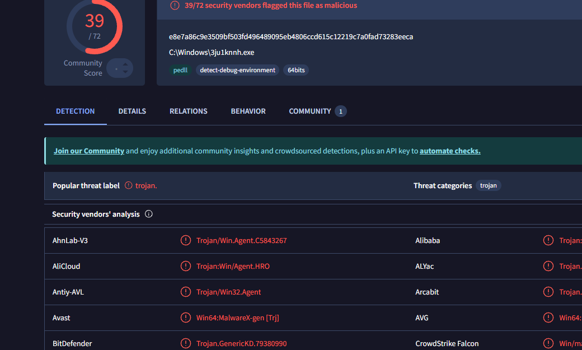Click the alert icon in malicious banner

click(175, 5)
